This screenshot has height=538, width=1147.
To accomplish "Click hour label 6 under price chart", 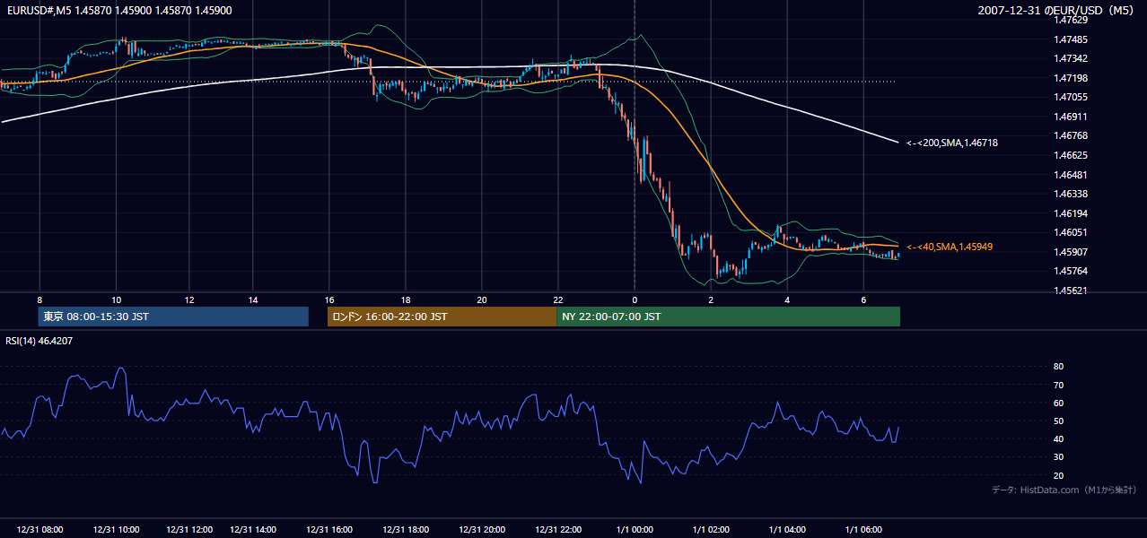I will (863, 299).
